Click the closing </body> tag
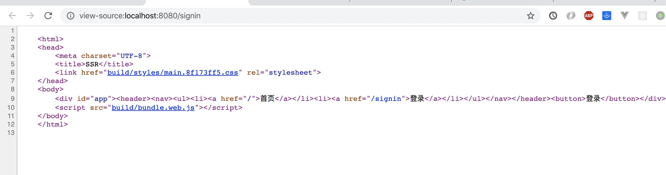Viewport: 666px width, 175px height. tap(53, 116)
